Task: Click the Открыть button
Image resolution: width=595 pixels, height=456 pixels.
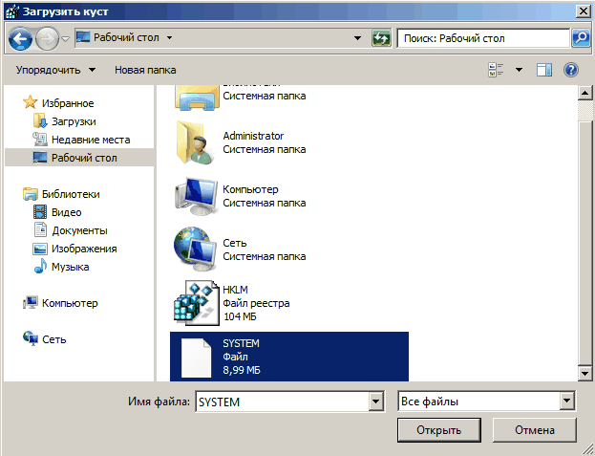Action: [439, 430]
